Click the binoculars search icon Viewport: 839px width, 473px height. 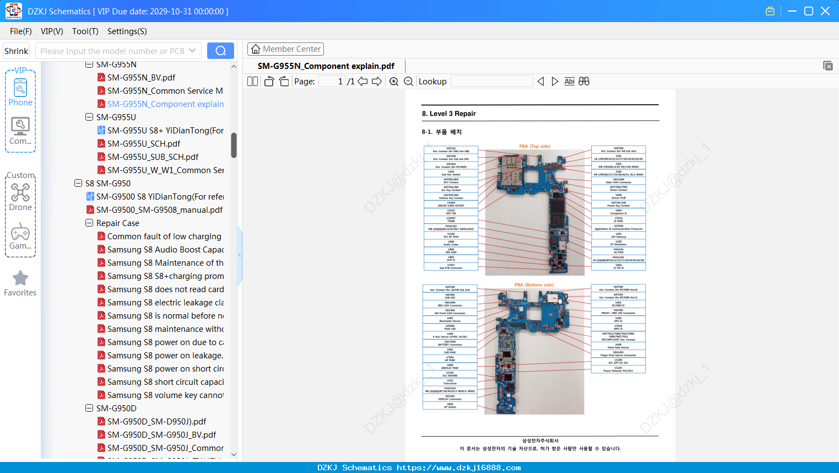[x=584, y=82]
